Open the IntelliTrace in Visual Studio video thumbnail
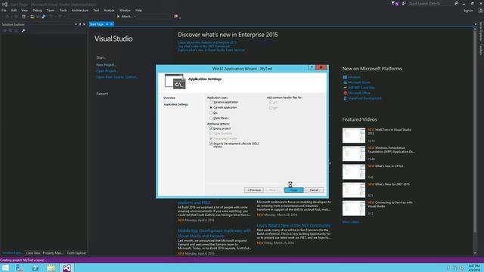484x272 pixels. click(354, 135)
